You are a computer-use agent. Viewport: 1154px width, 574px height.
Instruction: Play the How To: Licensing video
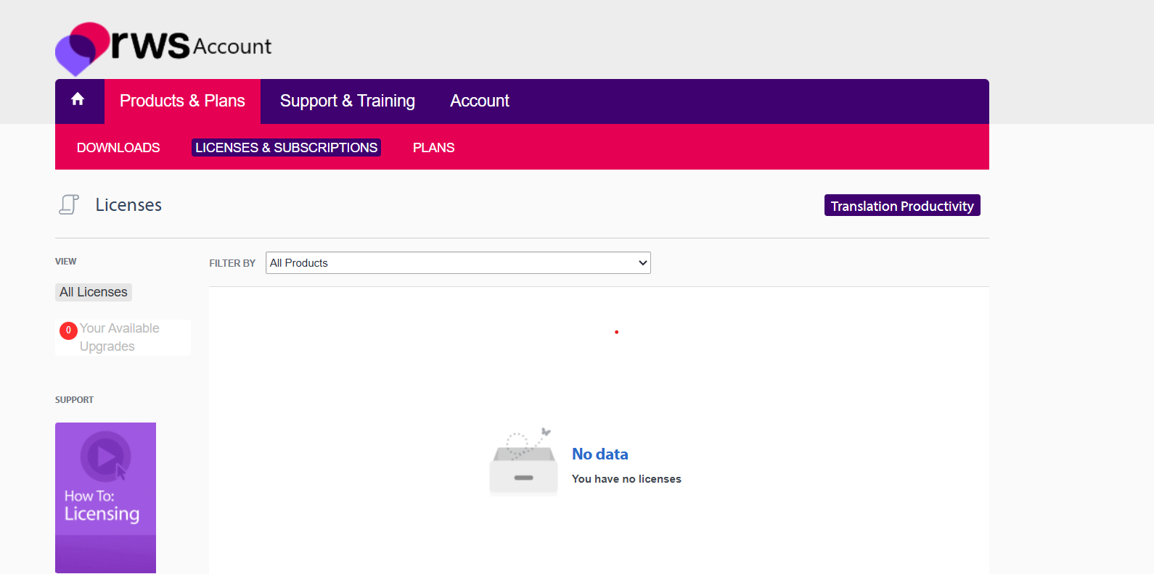[x=105, y=497]
